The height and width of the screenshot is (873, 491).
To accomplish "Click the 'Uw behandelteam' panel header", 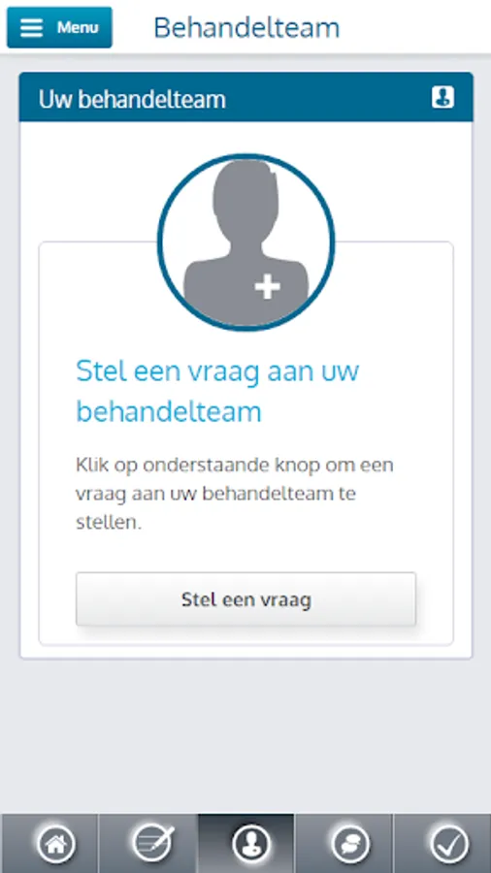I will (x=246, y=97).
